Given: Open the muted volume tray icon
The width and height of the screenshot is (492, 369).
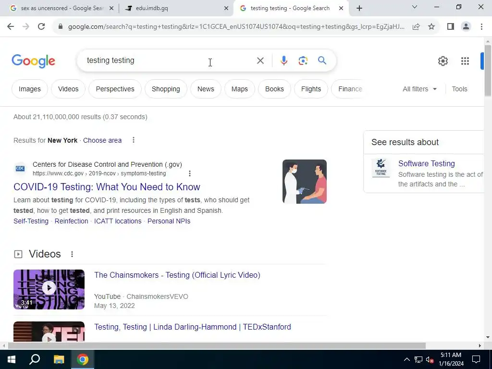Looking at the screenshot, I should click(x=430, y=359).
